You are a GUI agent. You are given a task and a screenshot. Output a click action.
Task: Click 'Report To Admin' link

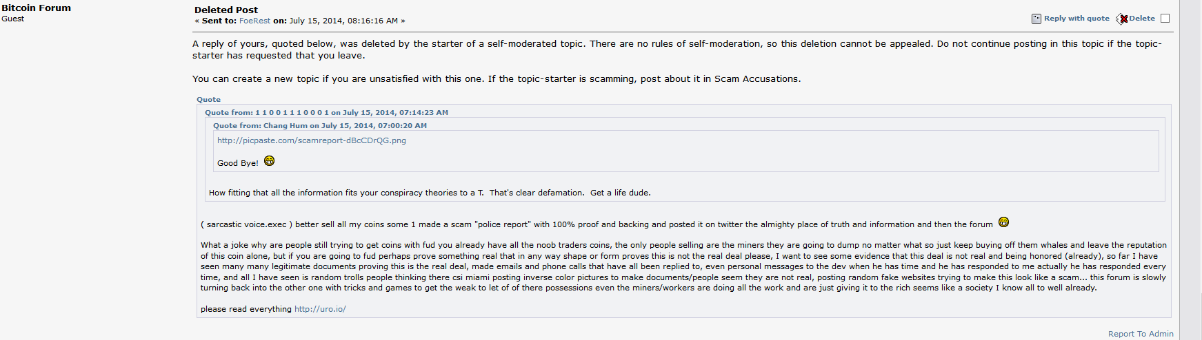1141,334
